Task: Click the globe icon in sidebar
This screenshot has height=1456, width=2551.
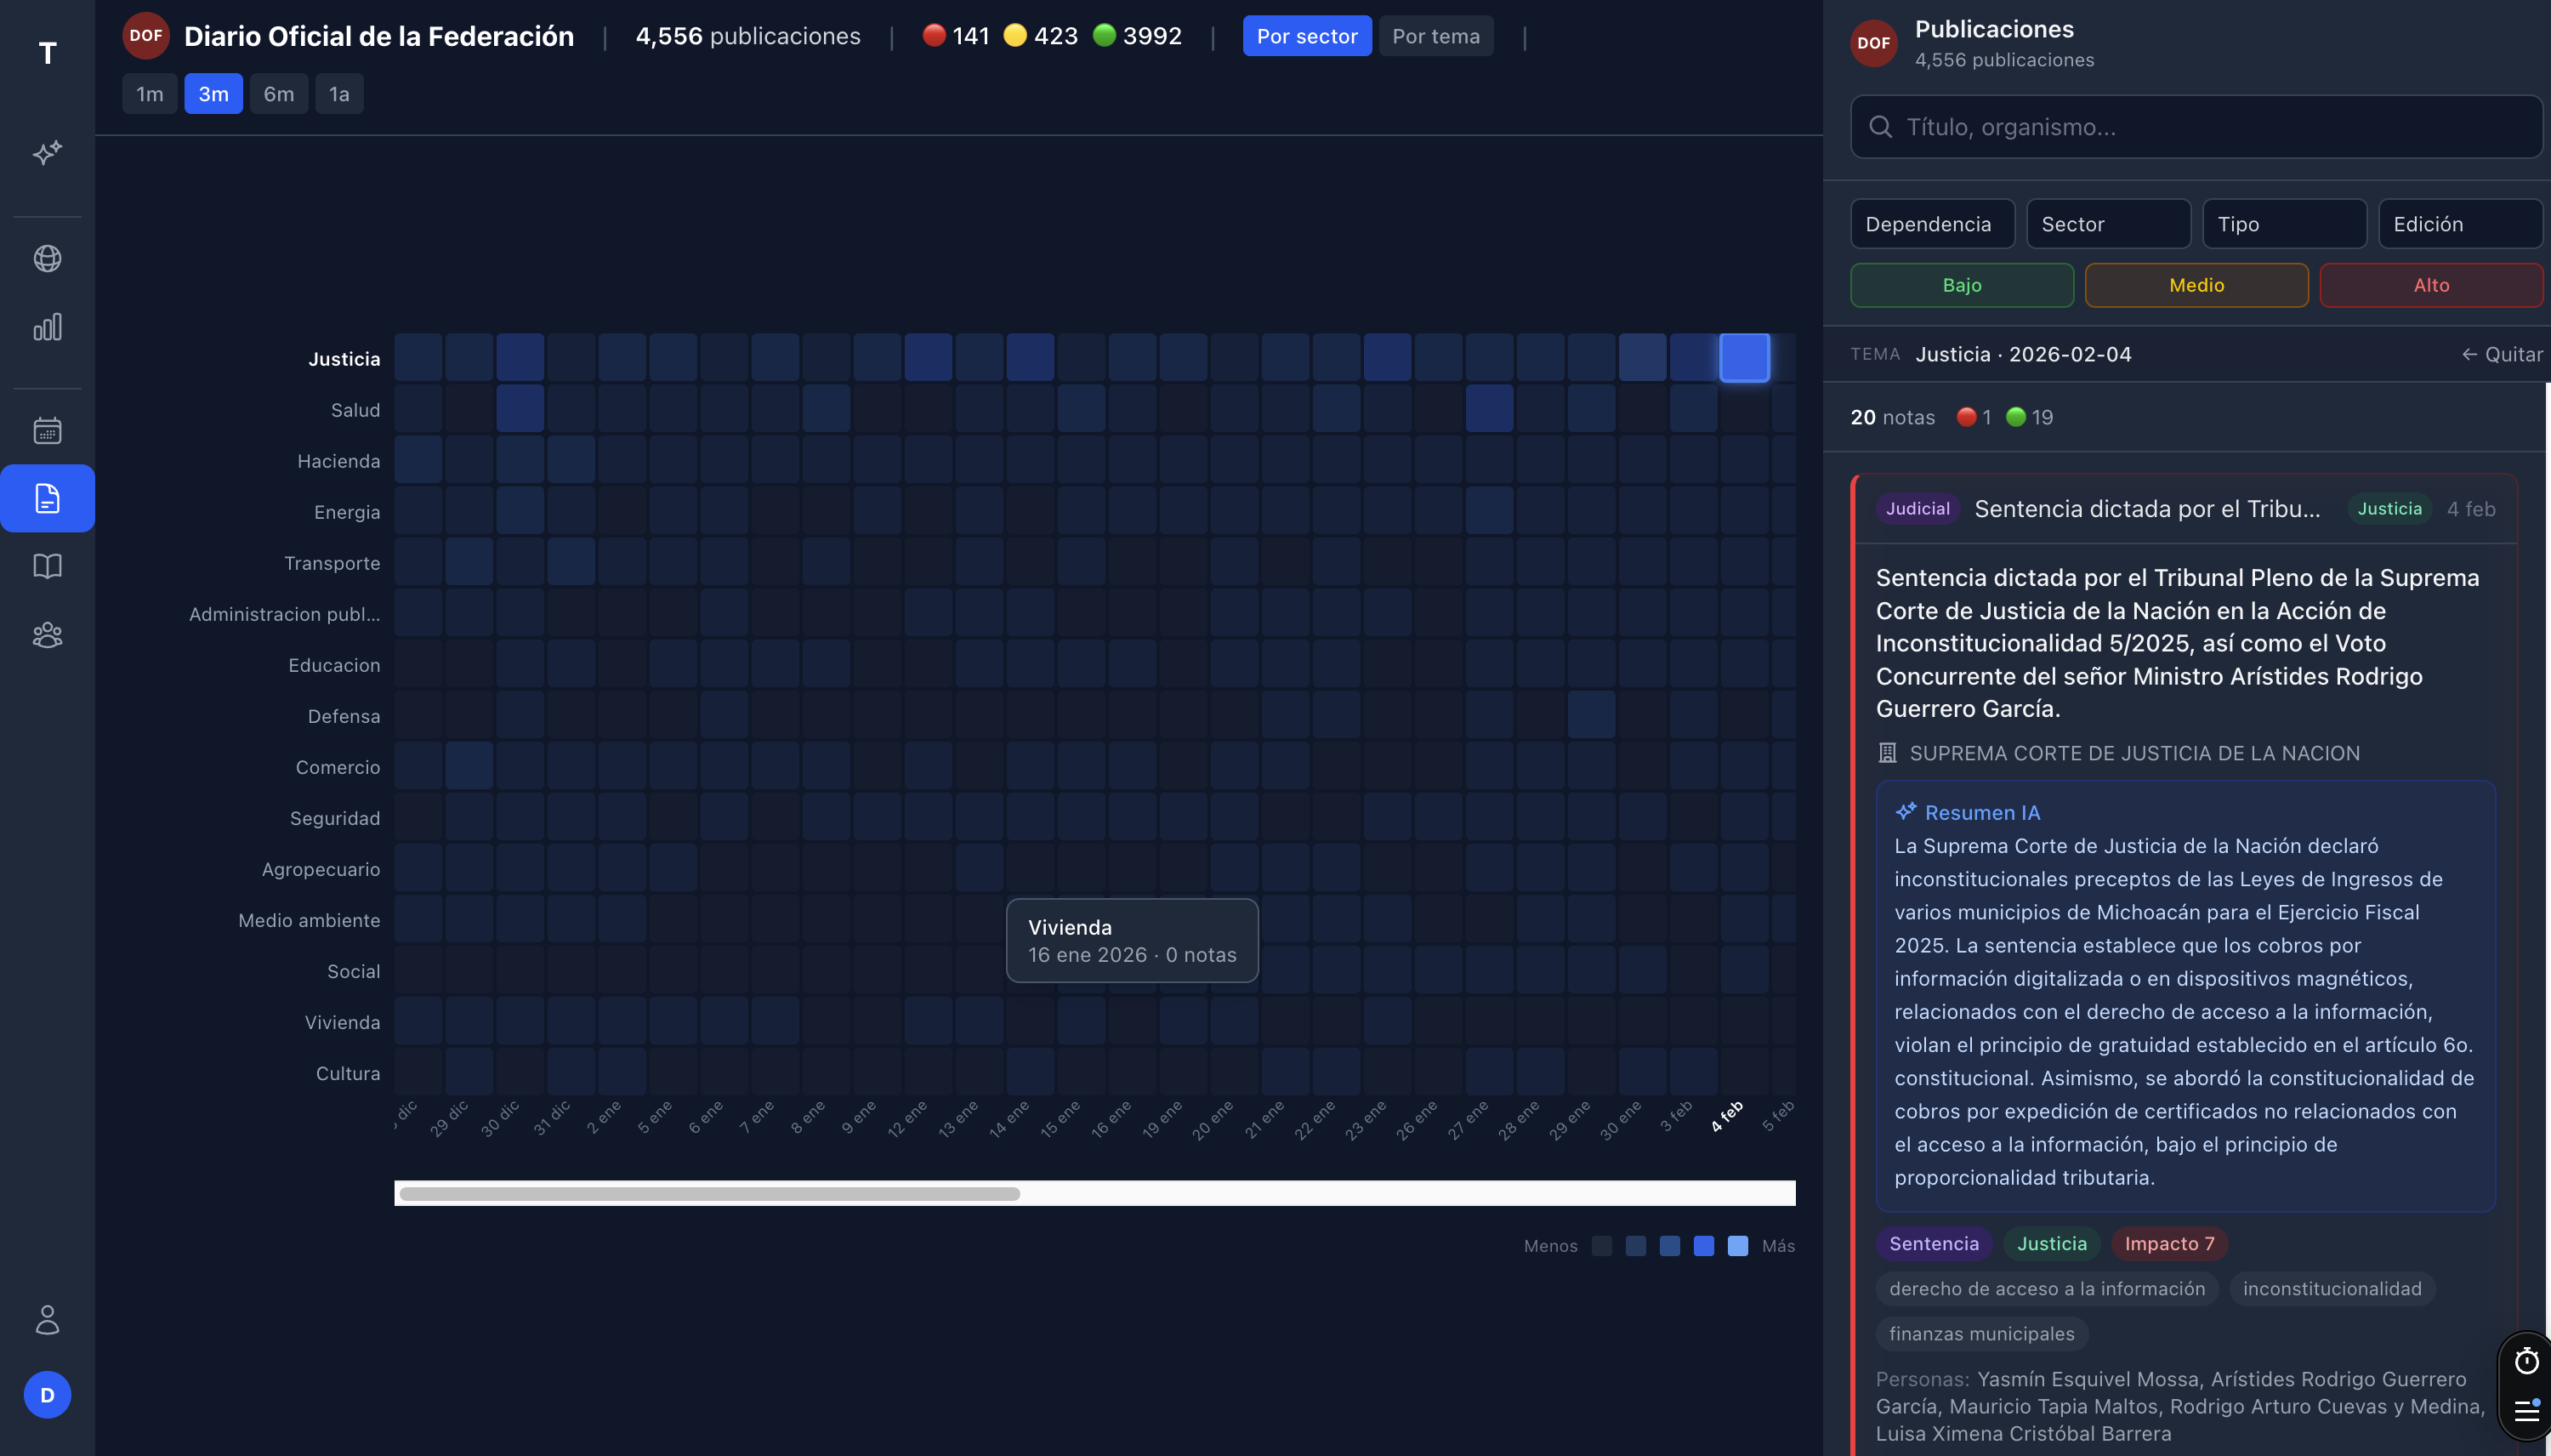Action: (x=47, y=259)
